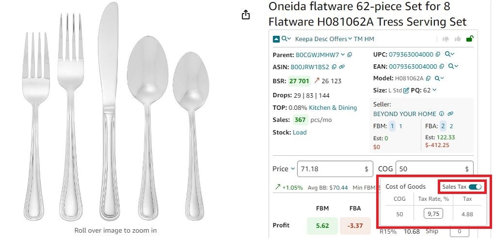Viewport: 494px width, 238px height.
Task: Click the Load stock link
Action: [300, 132]
